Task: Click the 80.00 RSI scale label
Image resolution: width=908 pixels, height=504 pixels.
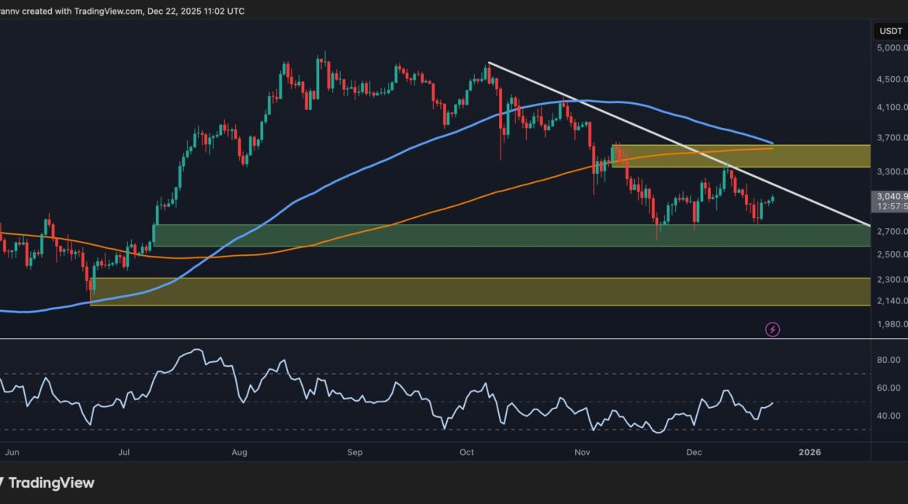Action: (888, 361)
